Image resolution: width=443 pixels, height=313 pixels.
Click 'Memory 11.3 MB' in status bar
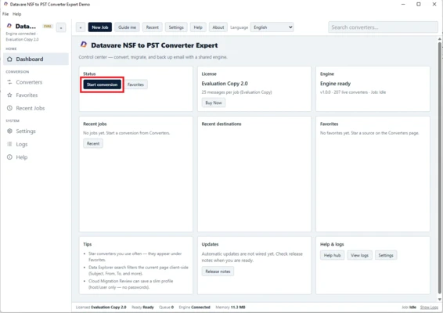(x=230, y=307)
